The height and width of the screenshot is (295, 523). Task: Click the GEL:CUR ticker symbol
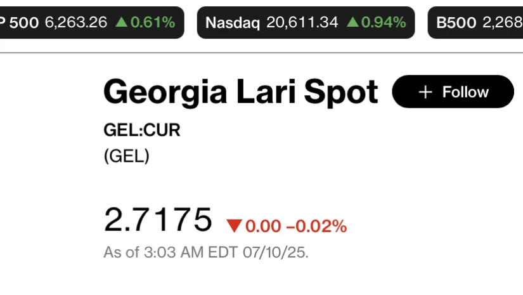pyautogui.click(x=142, y=130)
